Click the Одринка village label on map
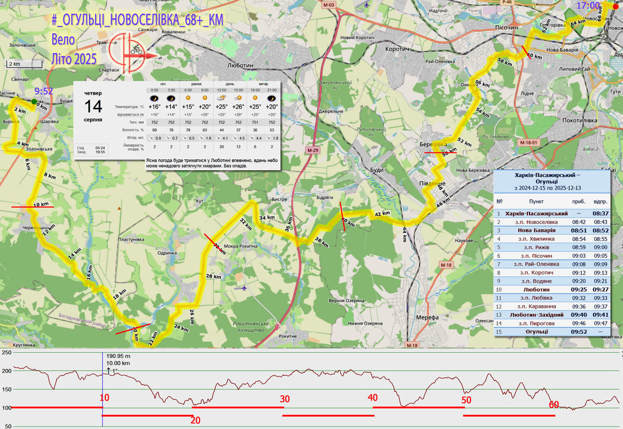Screen dimensions: 623x429 pyautogui.click(x=167, y=253)
